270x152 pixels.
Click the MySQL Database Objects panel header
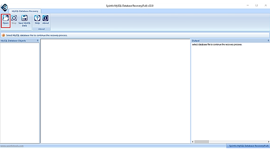(20, 41)
